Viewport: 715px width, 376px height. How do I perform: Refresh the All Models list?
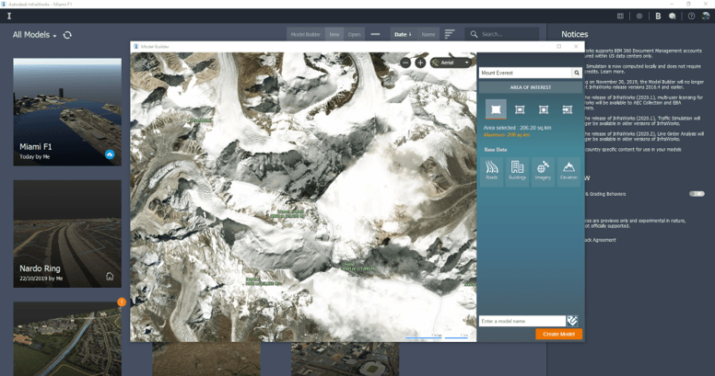(x=67, y=35)
